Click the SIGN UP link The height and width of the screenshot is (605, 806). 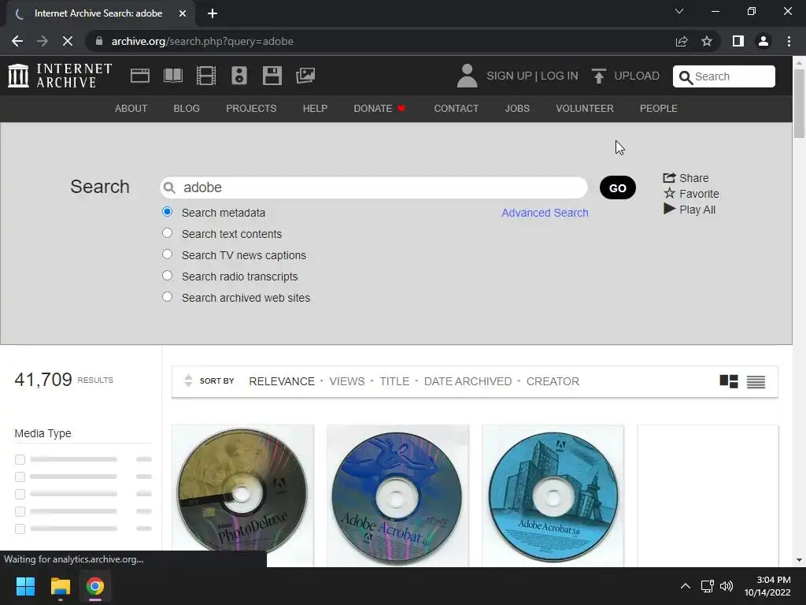pyautogui.click(x=509, y=76)
